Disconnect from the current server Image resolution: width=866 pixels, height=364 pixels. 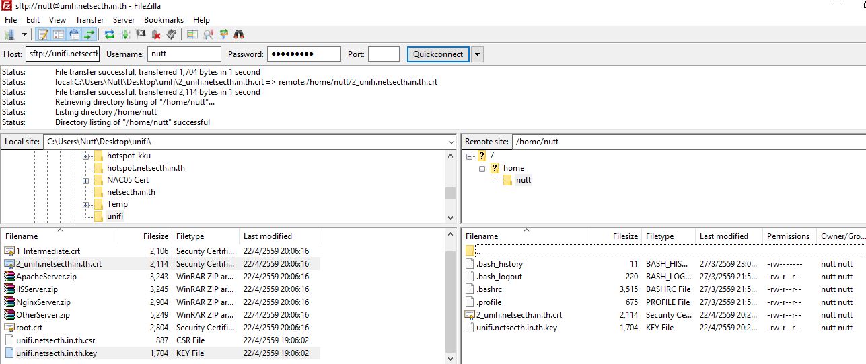tap(156, 34)
